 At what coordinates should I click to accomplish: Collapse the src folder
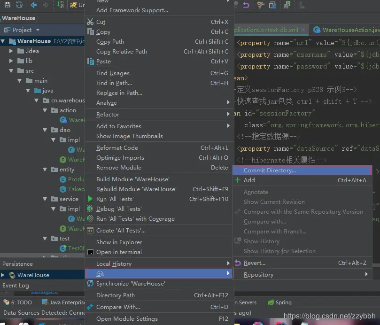(11, 71)
